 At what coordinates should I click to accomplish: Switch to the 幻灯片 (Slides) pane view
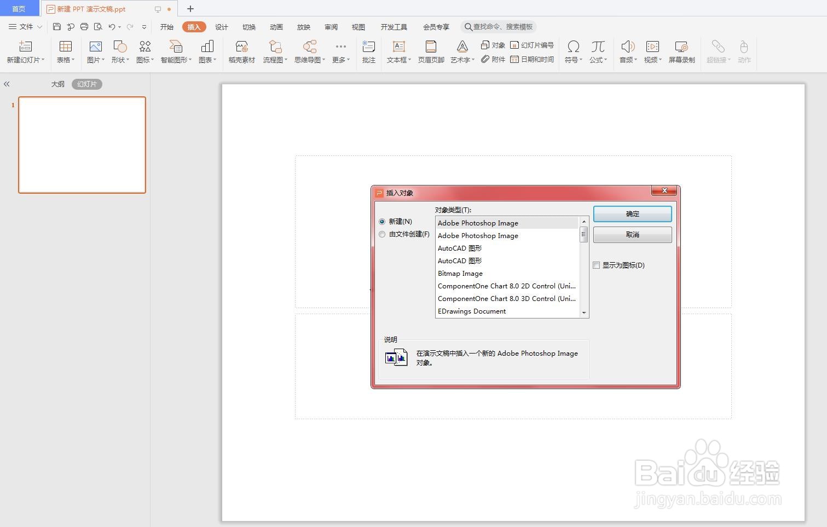(87, 84)
